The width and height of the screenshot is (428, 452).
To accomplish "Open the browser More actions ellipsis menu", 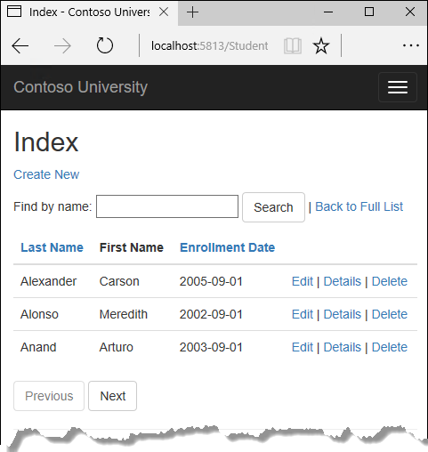I will pyautogui.click(x=411, y=45).
